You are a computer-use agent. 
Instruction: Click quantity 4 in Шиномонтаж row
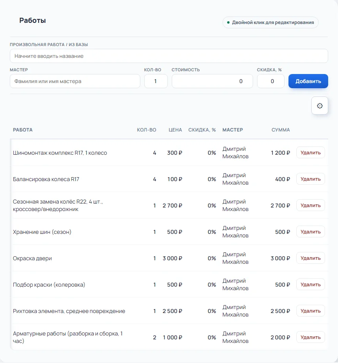pos(154,153)
